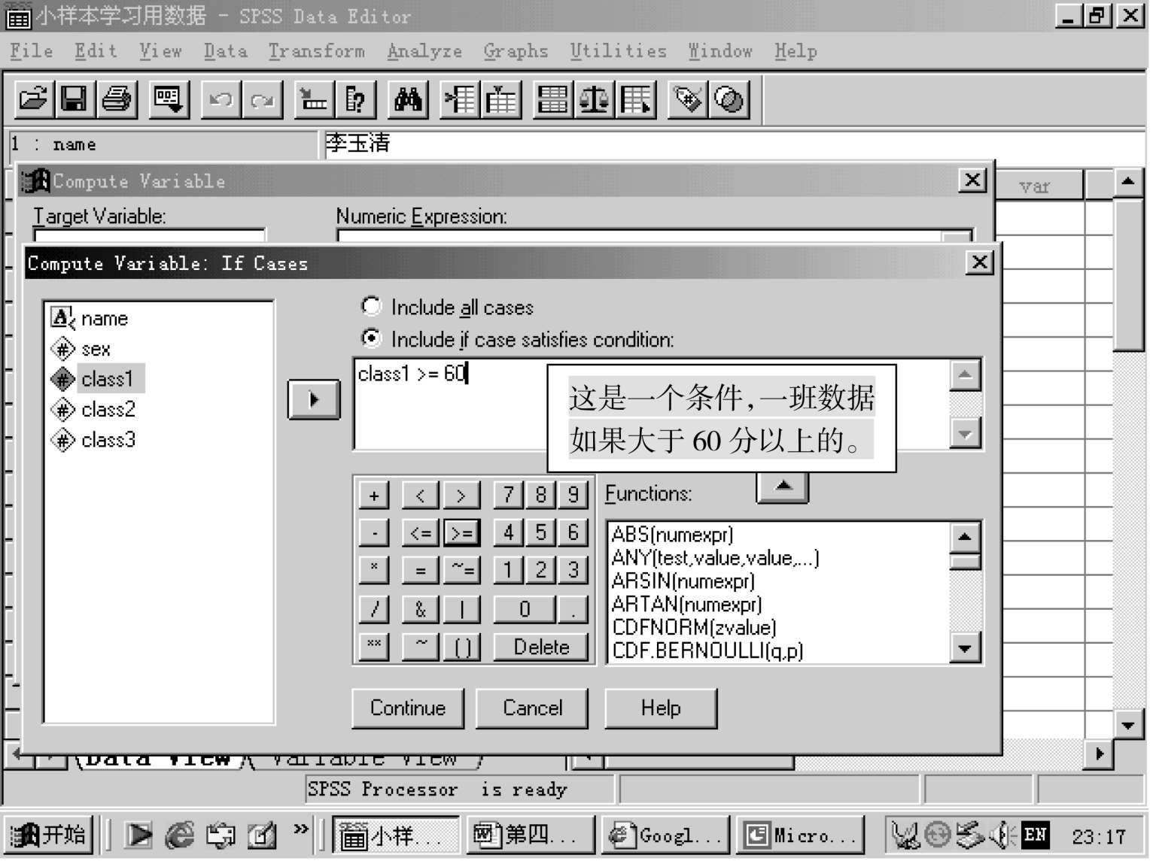Select the sex variable in the list
The image size is (1156, 867).
click(81, 349)
